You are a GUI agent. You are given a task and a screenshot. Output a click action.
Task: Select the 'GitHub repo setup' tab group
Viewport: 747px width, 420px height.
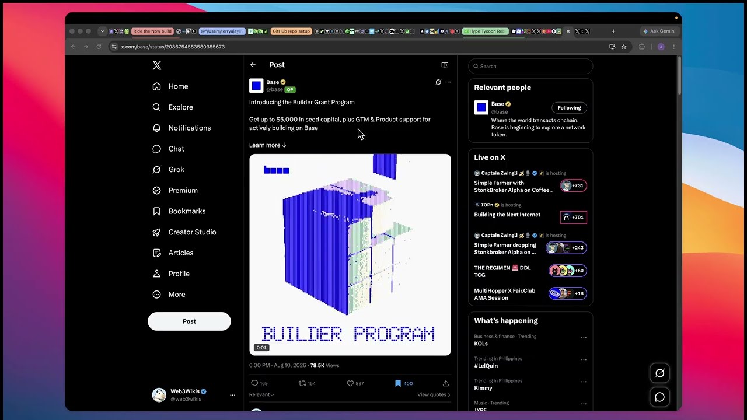tap(291, 32)
